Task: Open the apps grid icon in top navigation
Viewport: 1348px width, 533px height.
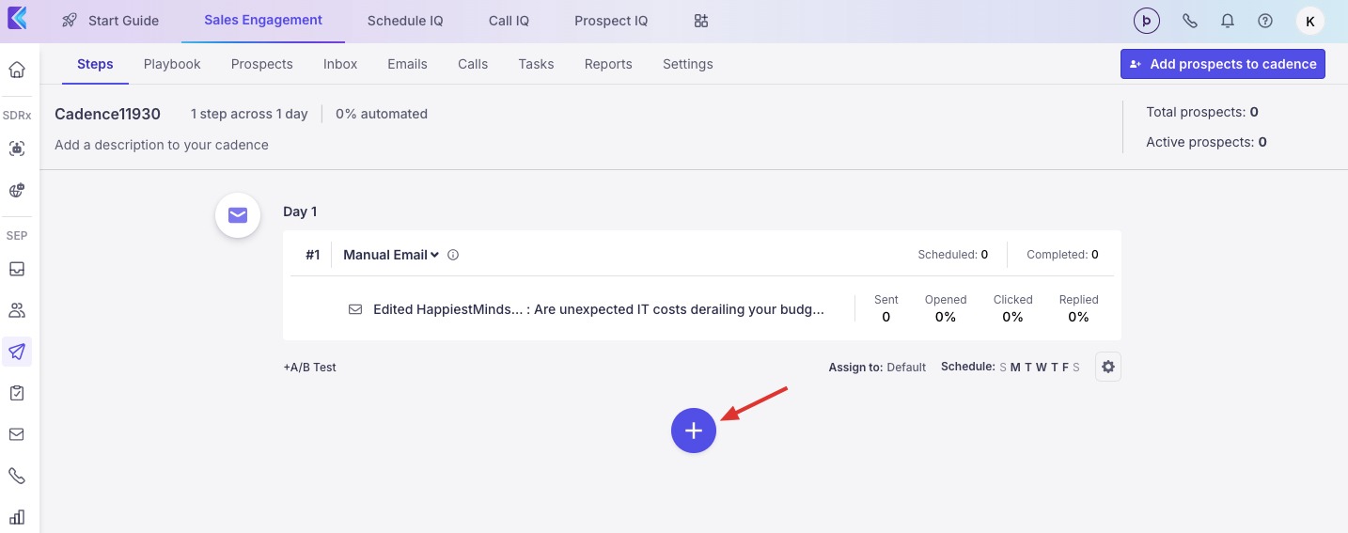Action: click(x=701, y=21)
